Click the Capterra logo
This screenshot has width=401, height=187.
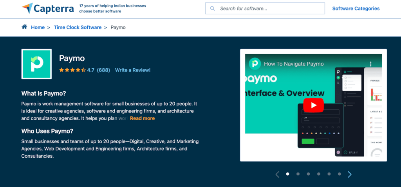pyautogui.click(x=48, y=9)
